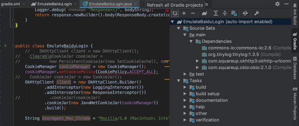This screenshot has width=299, height=126.
Task: Click the build setup gear-folder icon
Action: [x=192, y=94]
